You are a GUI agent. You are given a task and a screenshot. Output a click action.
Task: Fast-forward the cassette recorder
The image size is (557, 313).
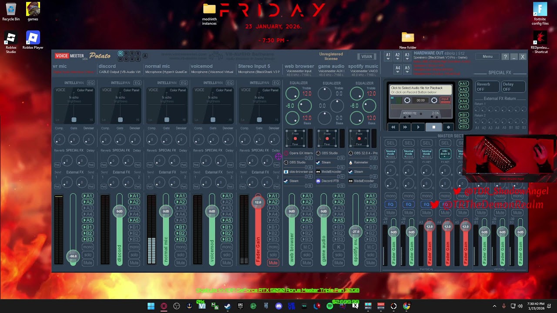click(405, 127)
